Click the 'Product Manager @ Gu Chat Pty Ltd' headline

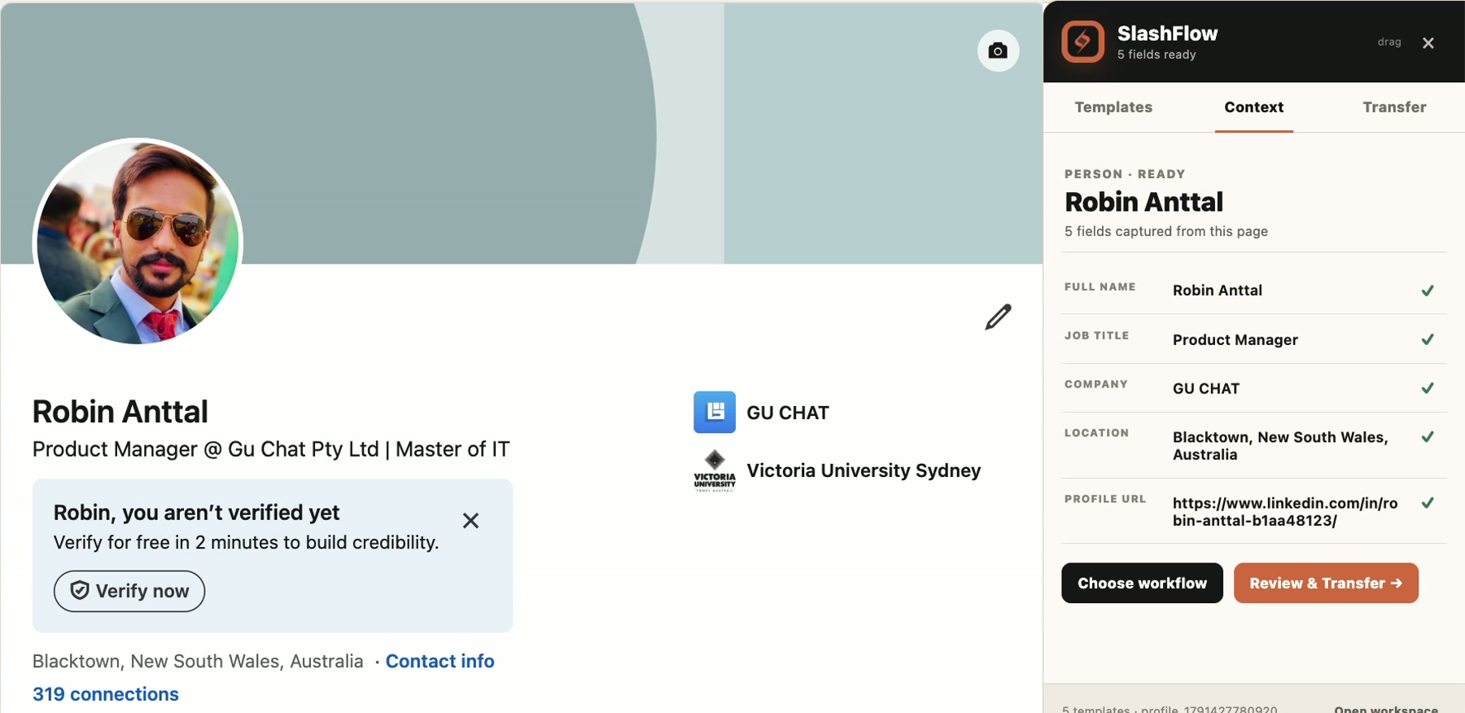(x=271, y=449)
